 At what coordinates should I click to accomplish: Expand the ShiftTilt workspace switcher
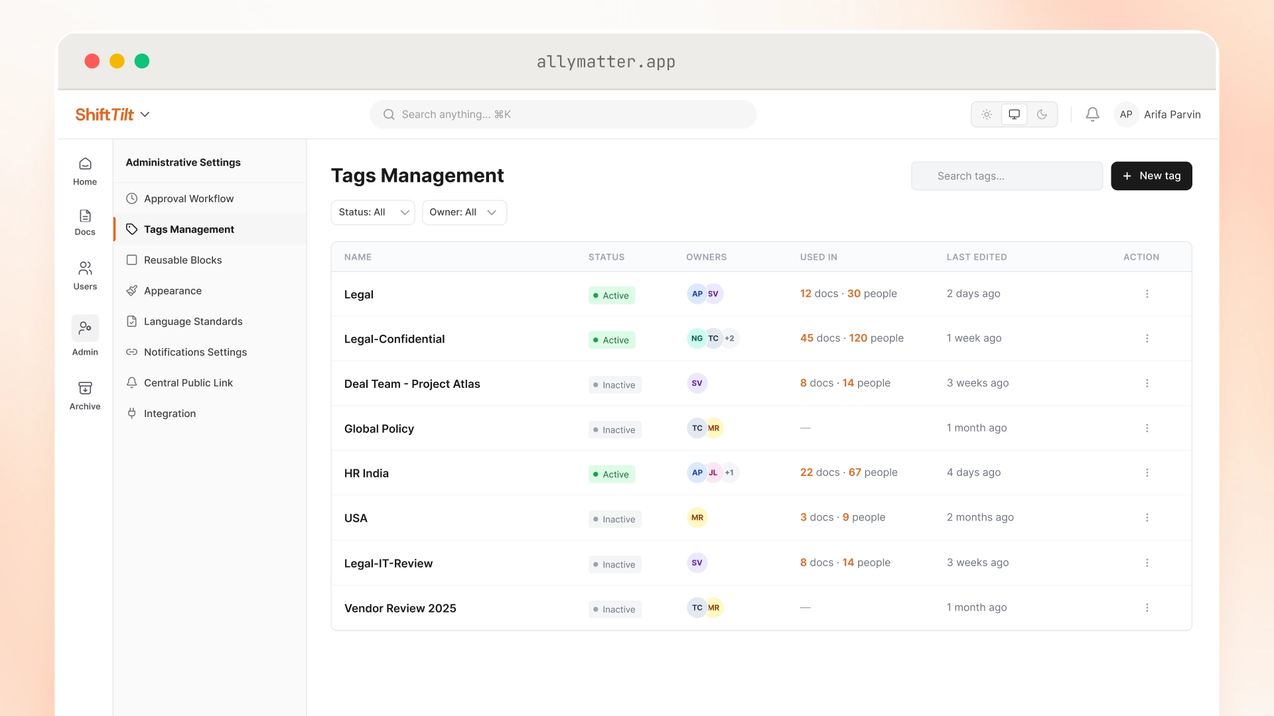113,114
